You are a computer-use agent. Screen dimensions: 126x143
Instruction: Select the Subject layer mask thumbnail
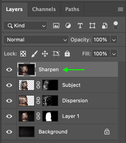(x=50, y=85)
